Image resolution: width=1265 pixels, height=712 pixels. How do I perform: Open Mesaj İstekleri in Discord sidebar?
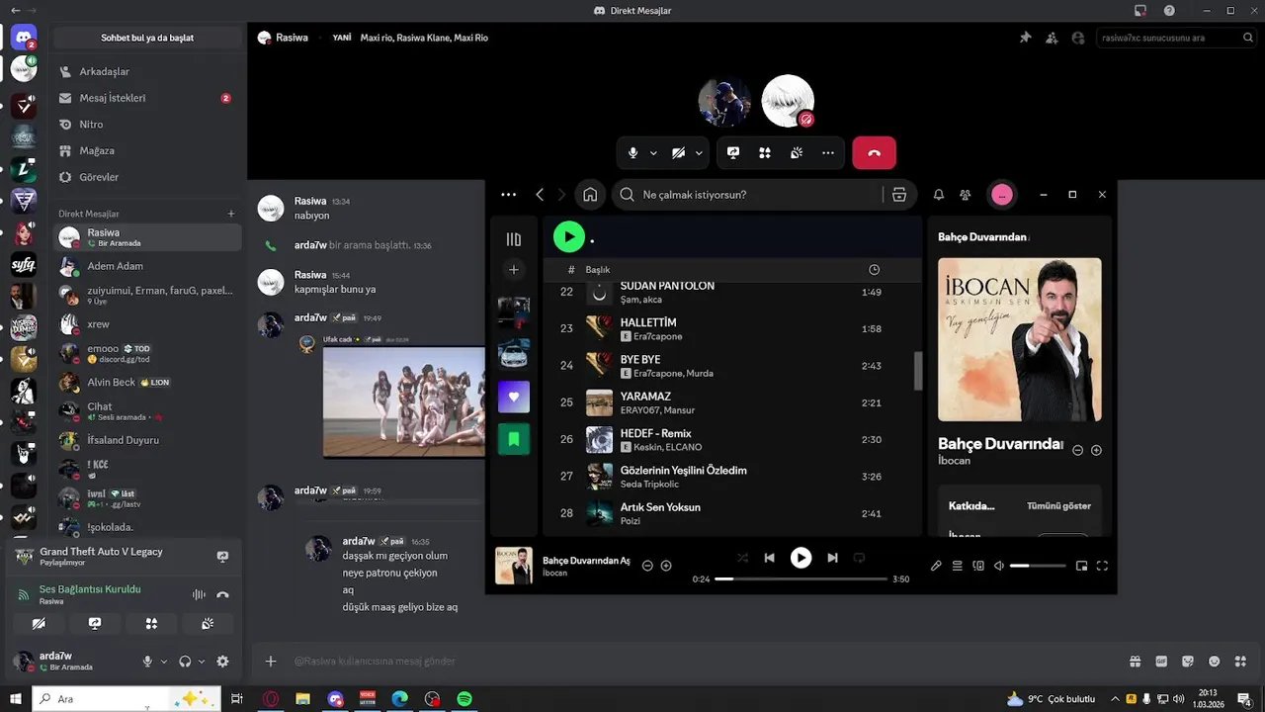point(147,98)
